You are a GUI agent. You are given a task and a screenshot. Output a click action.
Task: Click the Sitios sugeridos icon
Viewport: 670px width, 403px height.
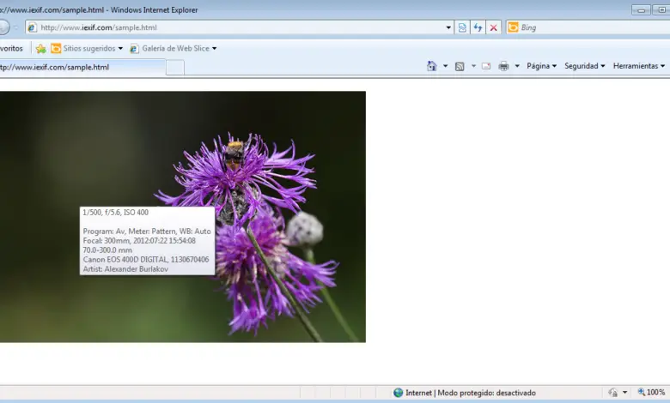pos(56,49)
